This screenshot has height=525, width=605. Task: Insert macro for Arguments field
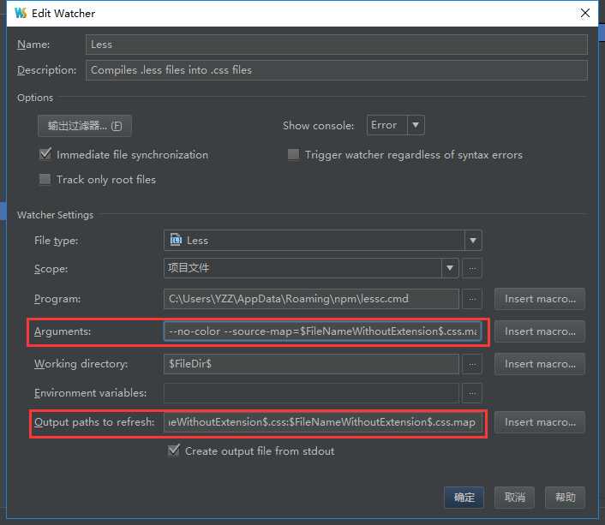click(x=539, y=331)
